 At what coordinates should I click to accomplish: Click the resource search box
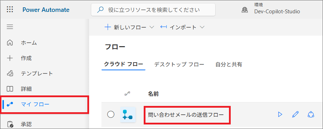pyautogui.click(x=153, y=9)
